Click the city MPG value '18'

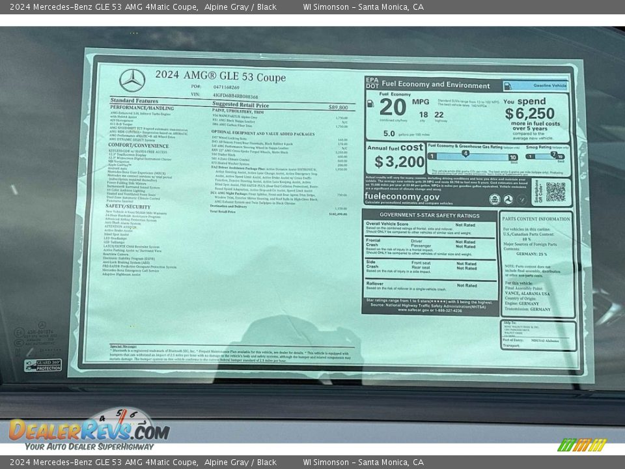[423, 115]
